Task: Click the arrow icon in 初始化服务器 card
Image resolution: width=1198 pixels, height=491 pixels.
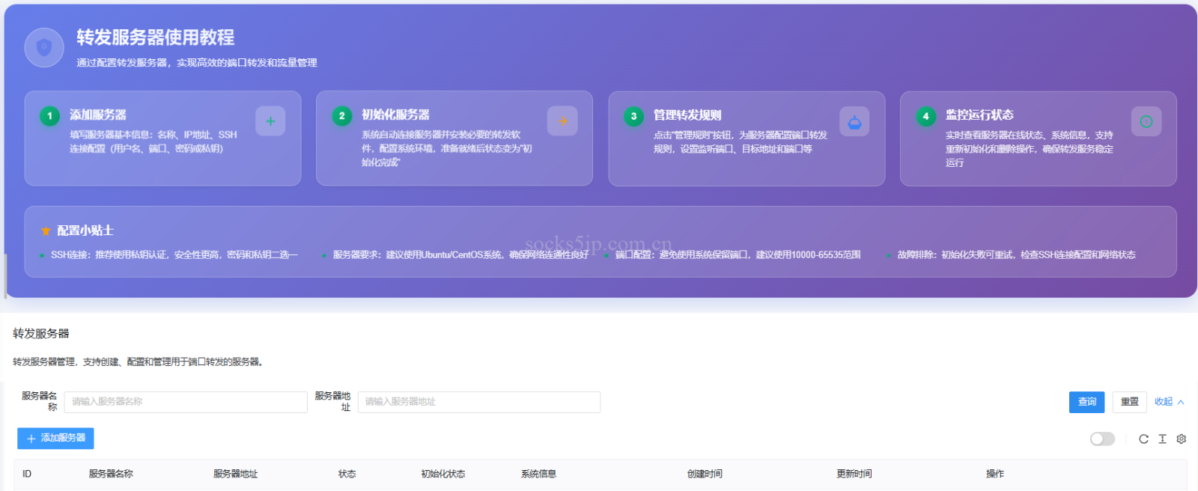Action: tap(562, 121)
